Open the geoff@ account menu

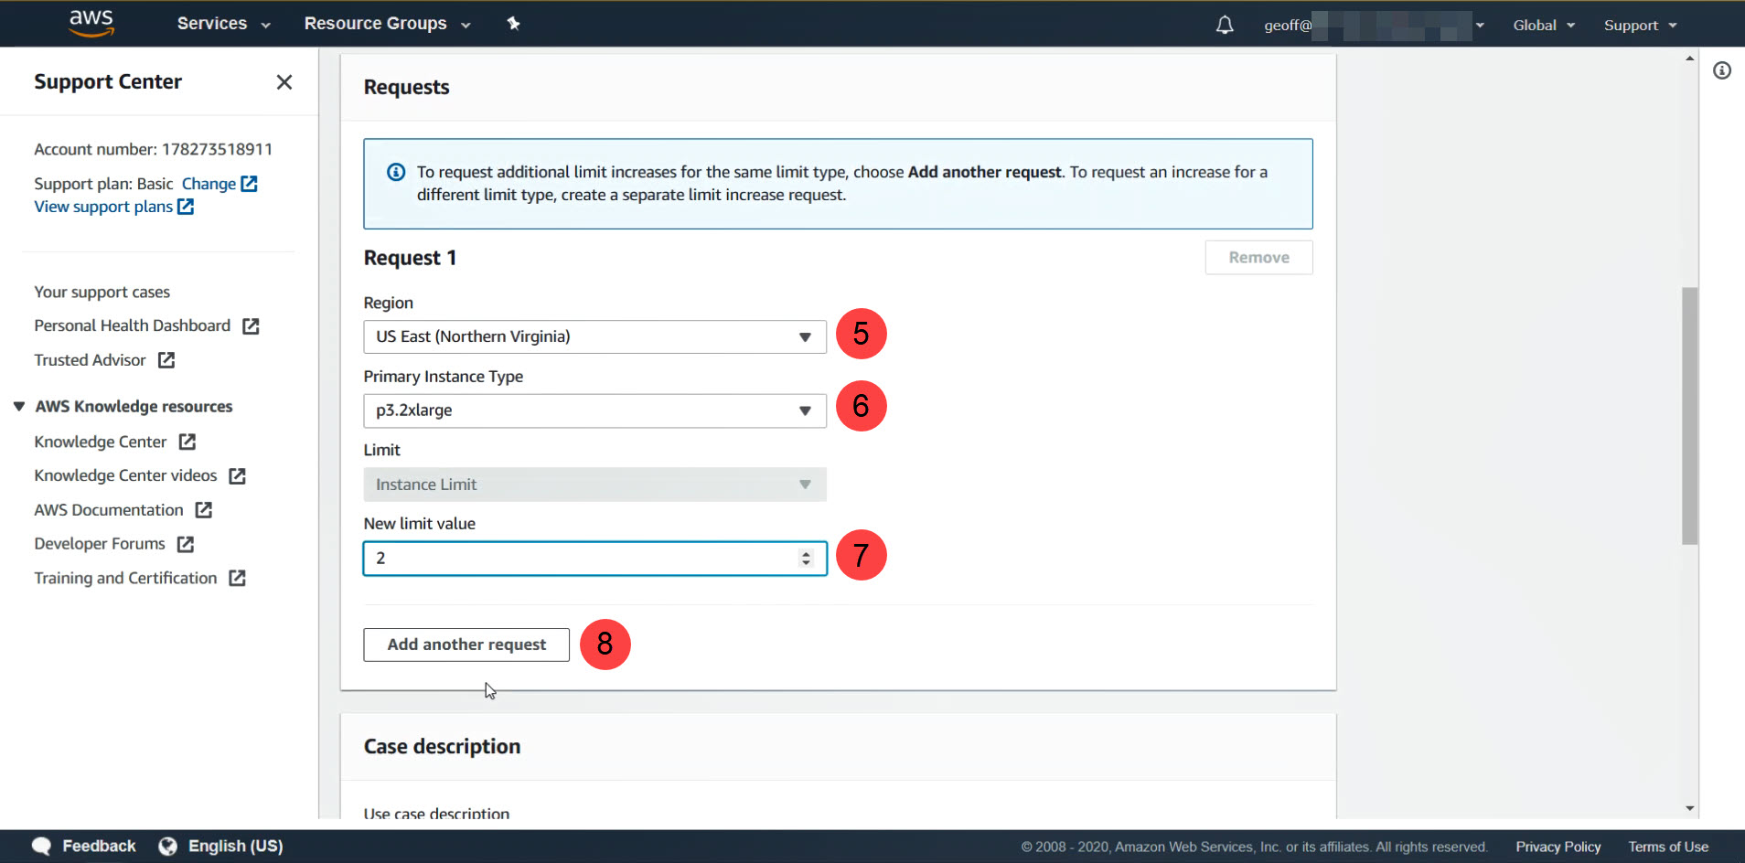click(x=1374, y=26)
